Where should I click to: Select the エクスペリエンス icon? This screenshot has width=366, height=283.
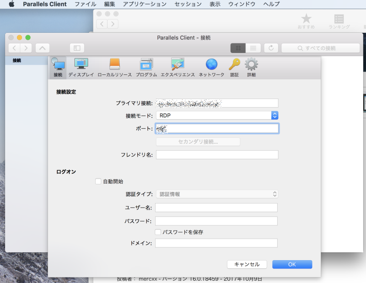[x=178, y=65]
